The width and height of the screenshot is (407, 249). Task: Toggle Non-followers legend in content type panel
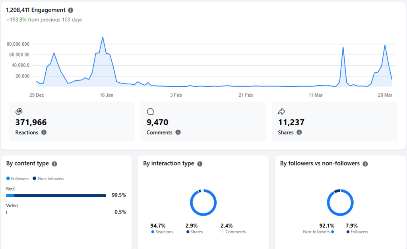click(x=48, y=179)
